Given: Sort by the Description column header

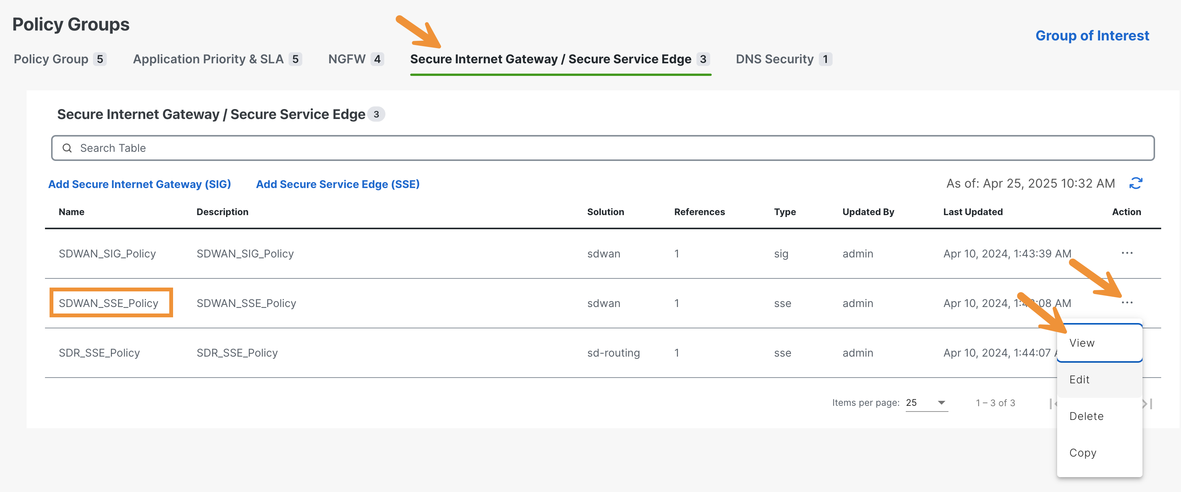Looking at the screenshot, I should click(x=222, y=212).
